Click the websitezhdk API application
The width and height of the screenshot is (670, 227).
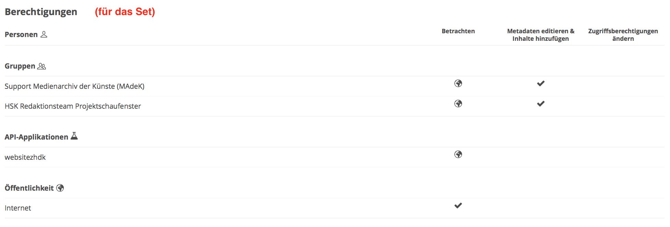tap(25, 157)
